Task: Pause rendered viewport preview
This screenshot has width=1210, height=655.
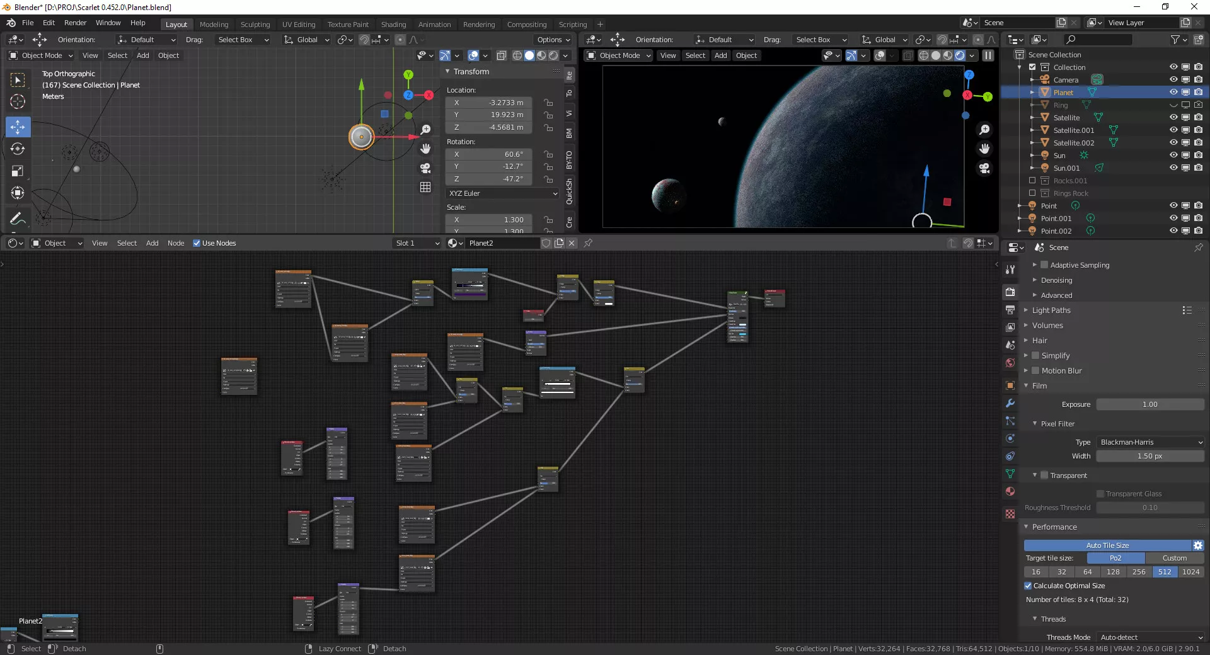Action: (988, 55)
